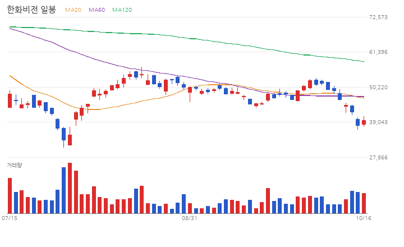This screenshot has height=247, width=404.
Task: Click the green MA120 line's right end
Action: [363, 62]
